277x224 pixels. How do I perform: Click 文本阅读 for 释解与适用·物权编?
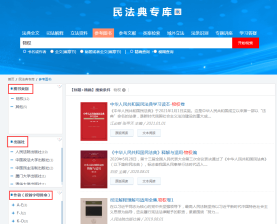pos(149,181)
